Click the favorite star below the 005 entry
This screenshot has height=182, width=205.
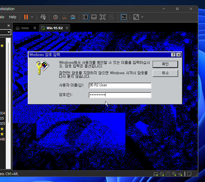point(2,129)
